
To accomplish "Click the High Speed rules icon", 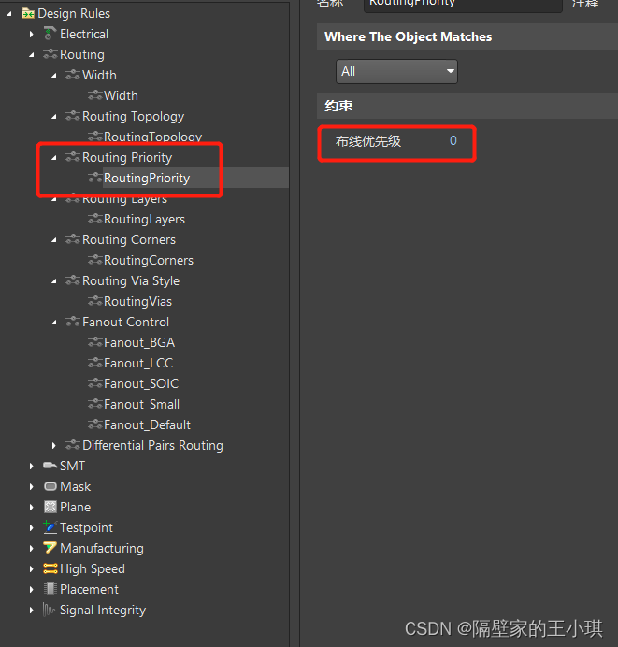I will point(50,568).
